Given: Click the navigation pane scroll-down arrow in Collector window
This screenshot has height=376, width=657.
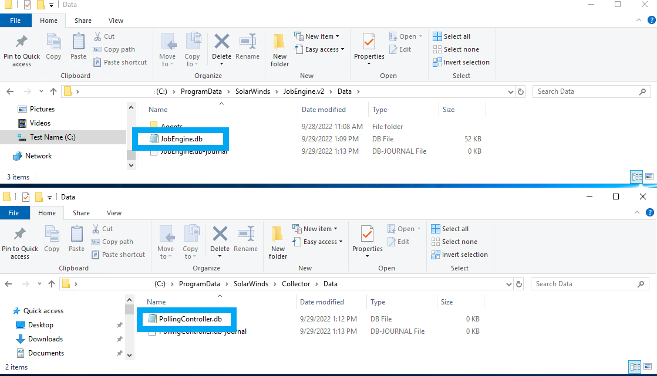Looking at the screenshot, I should tap(130, 355).
